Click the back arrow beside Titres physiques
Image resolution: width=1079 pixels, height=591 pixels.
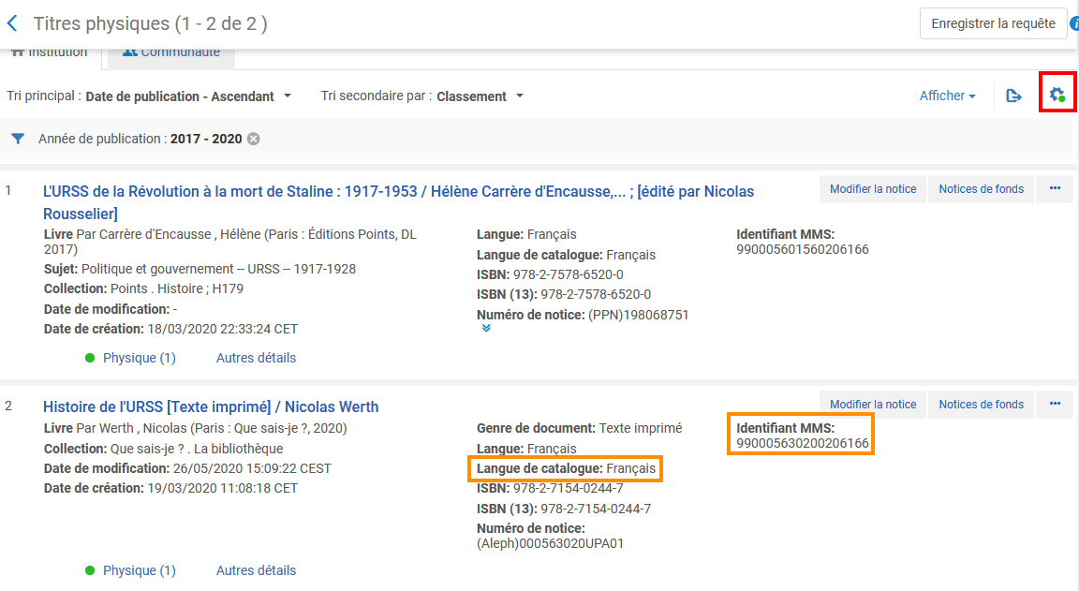click(x=12, y=23)
